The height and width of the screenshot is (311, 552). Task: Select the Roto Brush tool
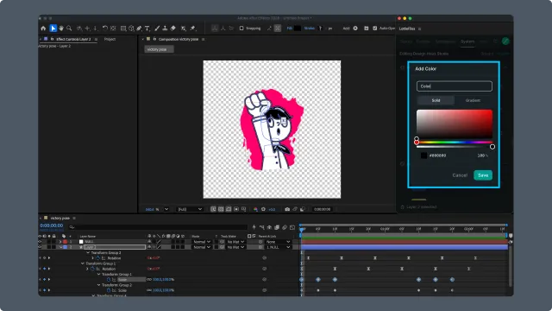click(x=184, y=29)
